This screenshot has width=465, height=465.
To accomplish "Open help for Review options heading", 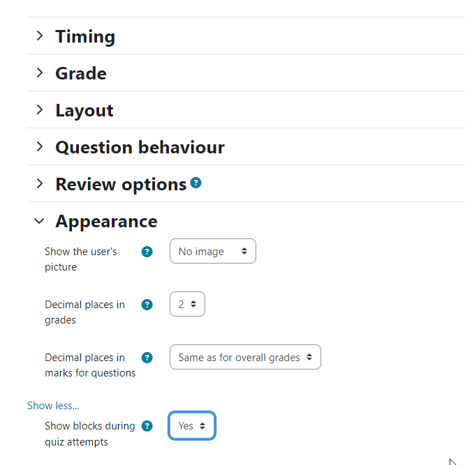I will pyautogui.click(x=195, y=183).
